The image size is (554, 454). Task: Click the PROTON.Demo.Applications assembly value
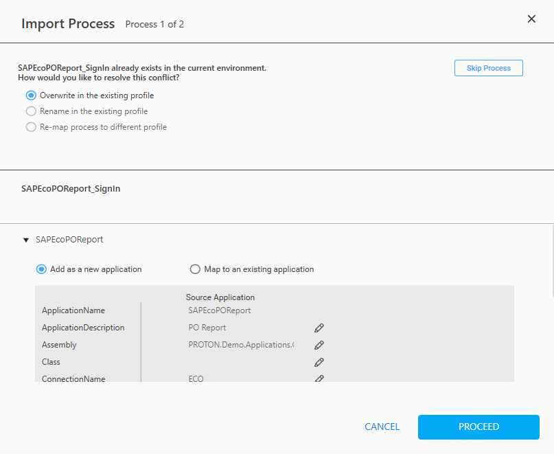tap(242, 345)
